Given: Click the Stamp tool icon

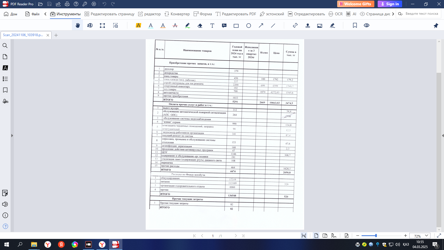Looking at the screenshot, I should (307, 26).
